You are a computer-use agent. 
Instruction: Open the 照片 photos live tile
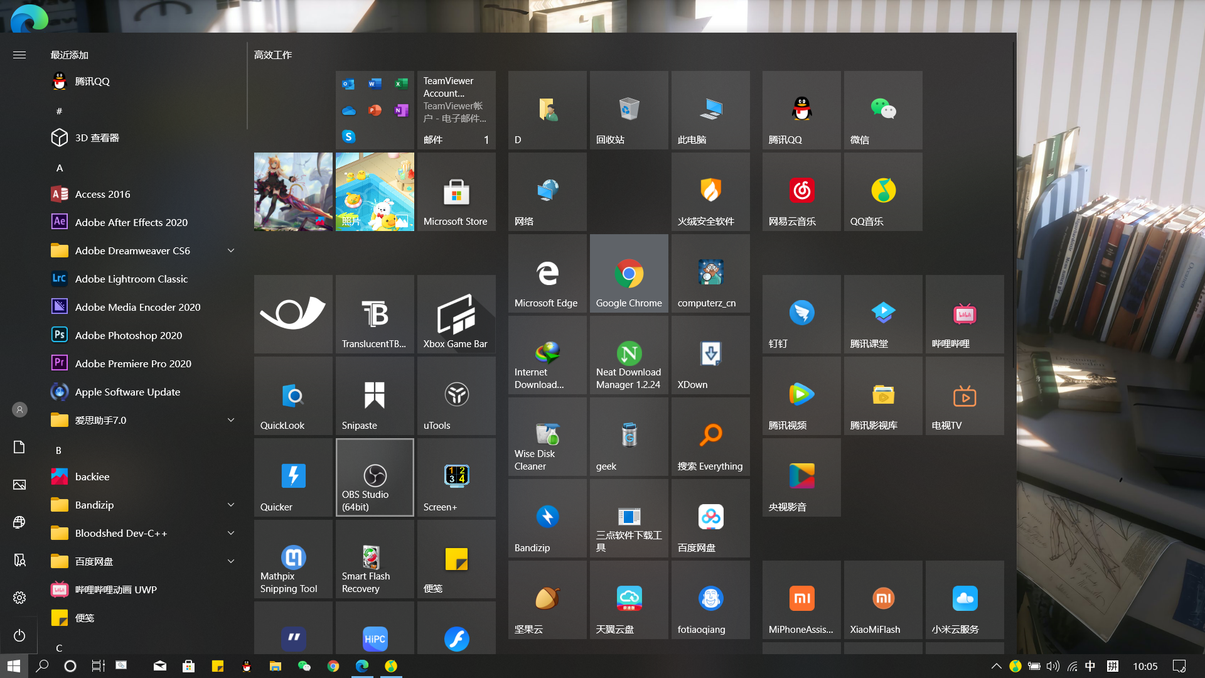pos(375,191)
